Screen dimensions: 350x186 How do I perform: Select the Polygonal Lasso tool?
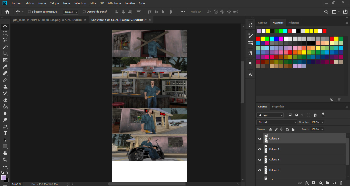[5, 40]
